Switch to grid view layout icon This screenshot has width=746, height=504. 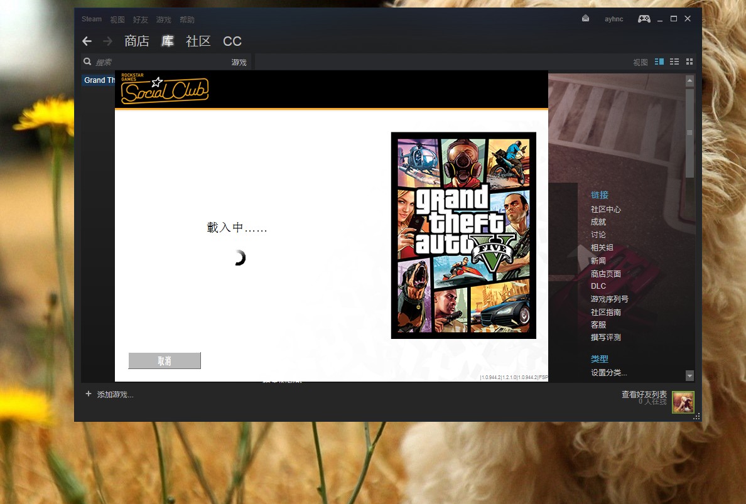(x=689, y=62)
